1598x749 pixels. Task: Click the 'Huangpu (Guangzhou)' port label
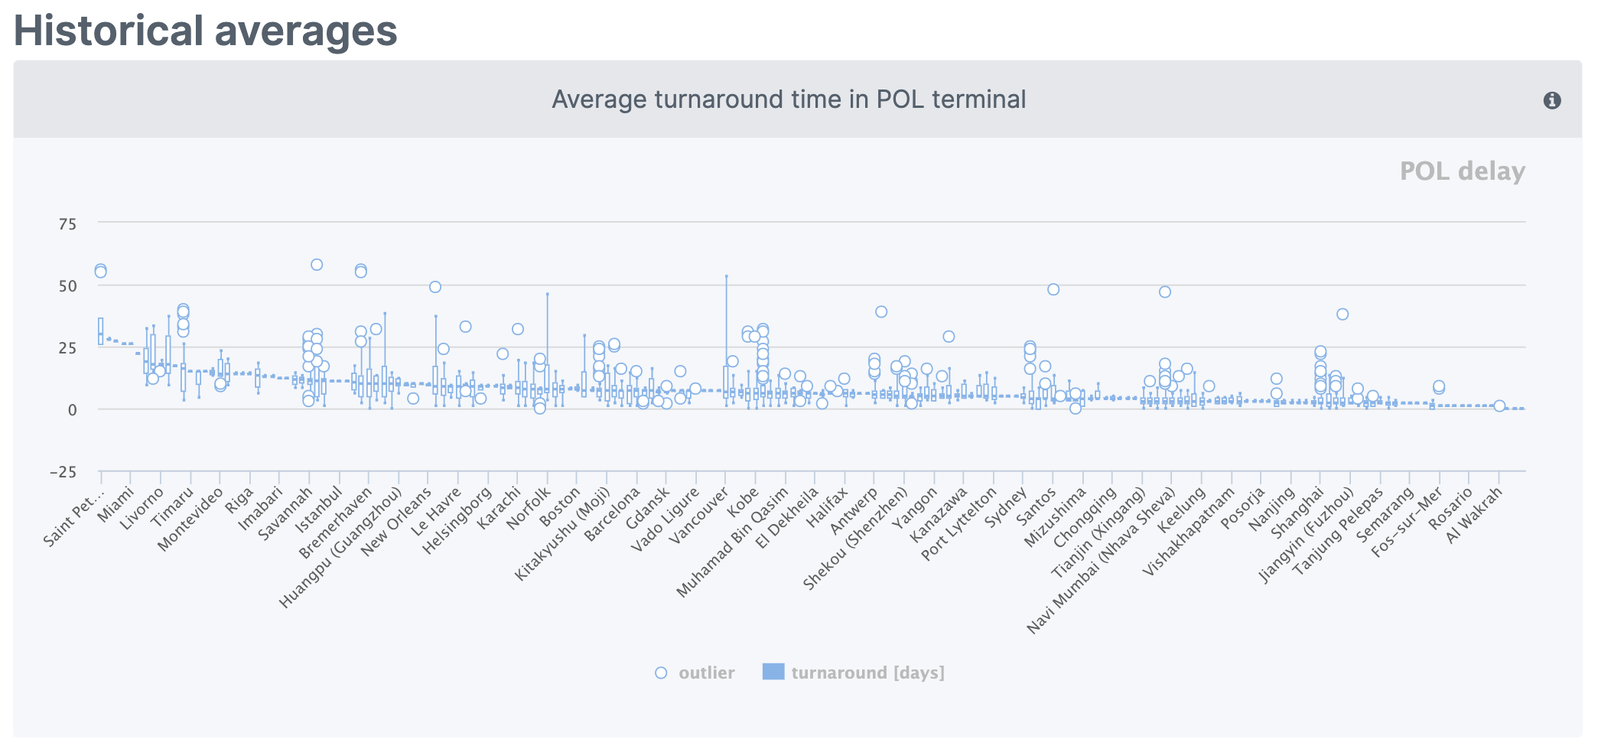pyautogui.click(x=340, y=549)
